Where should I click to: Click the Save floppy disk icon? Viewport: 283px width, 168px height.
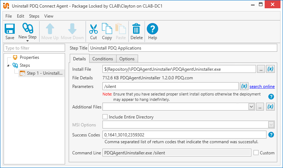[10, 29]
